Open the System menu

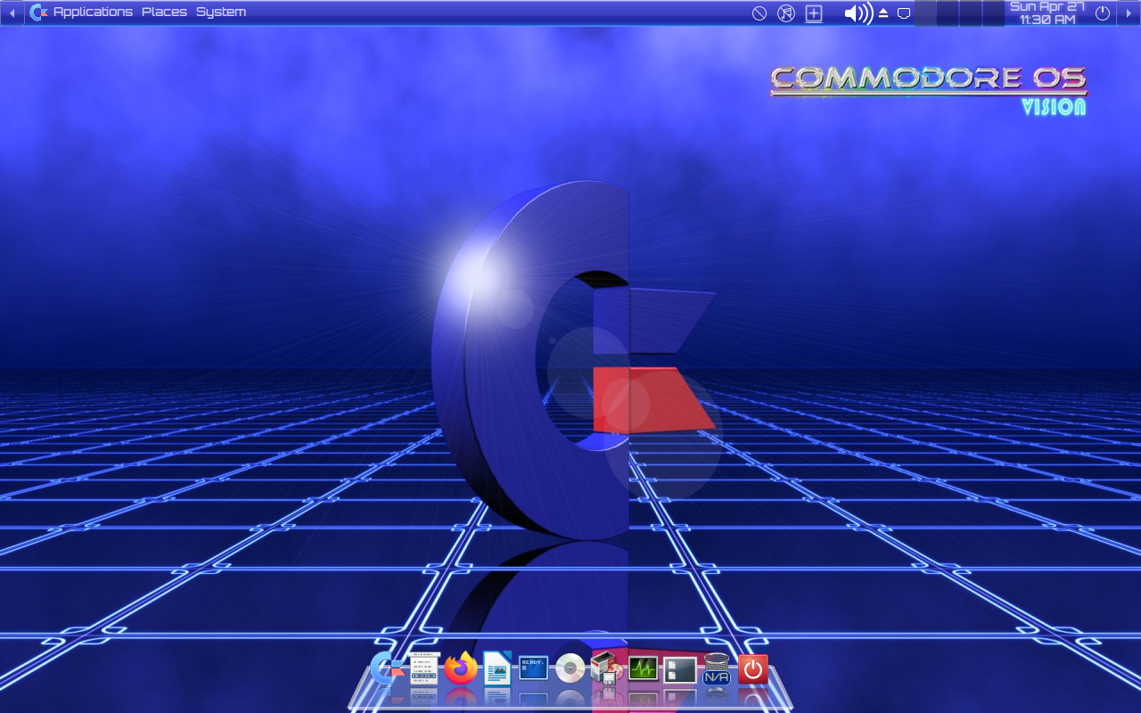(x=221, y=12)
